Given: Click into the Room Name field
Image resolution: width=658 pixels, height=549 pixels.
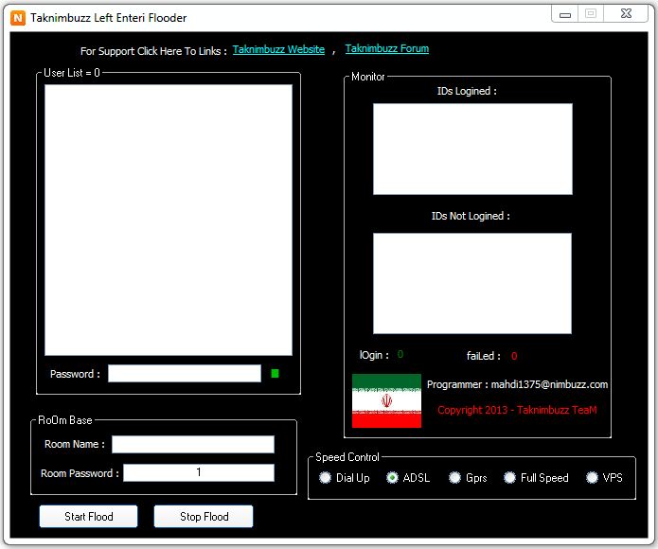Looking at the screenshot, I should 193,444.
